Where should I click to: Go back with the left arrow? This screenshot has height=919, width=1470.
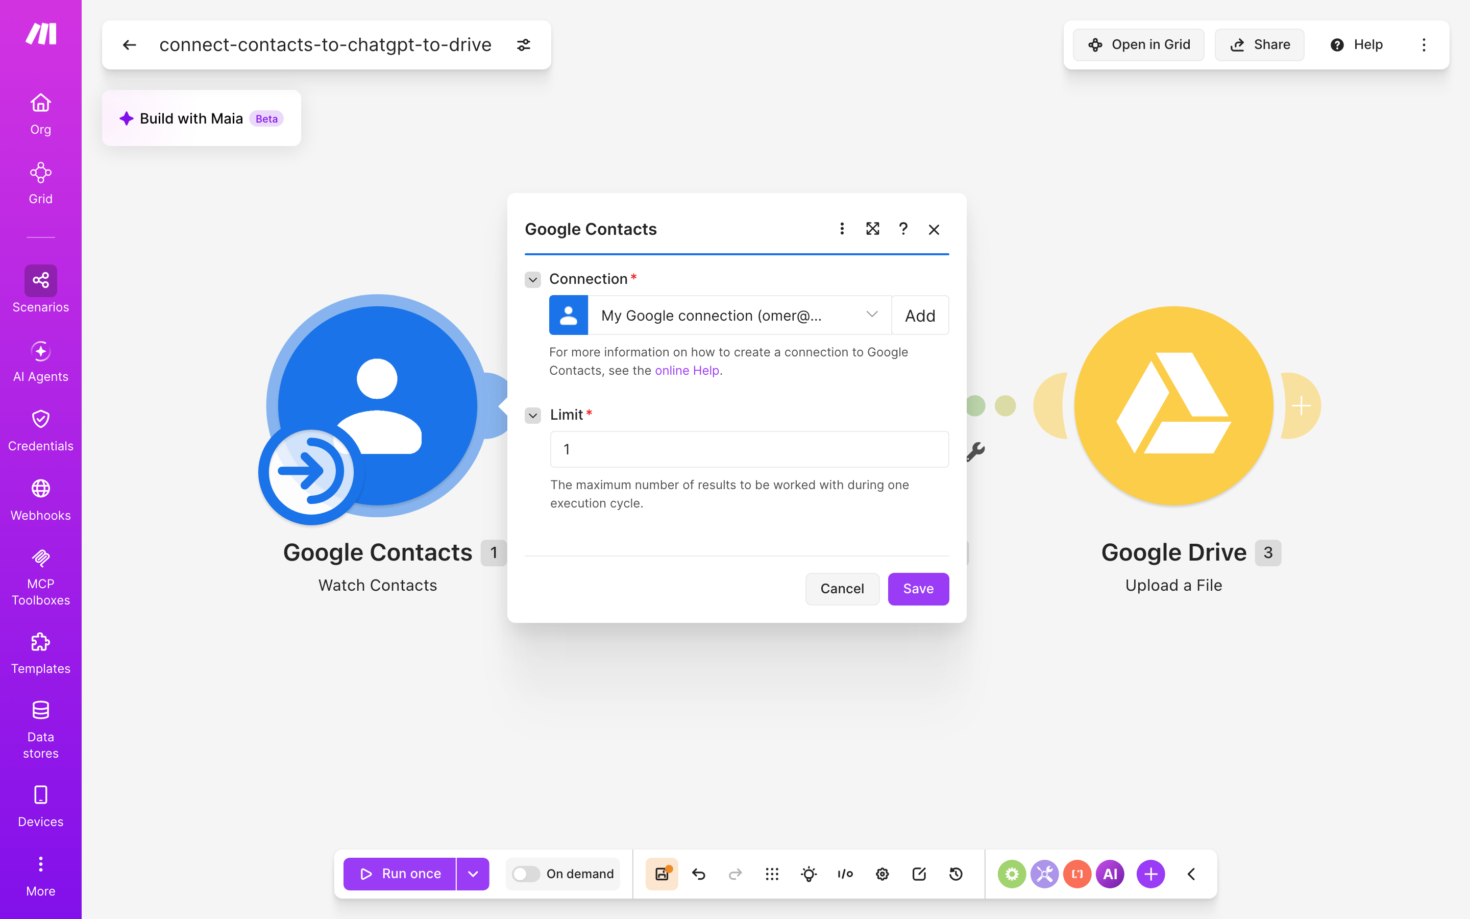pos(129,45)
